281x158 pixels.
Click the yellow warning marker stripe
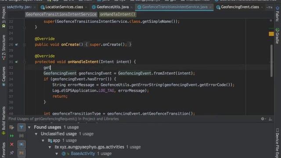click(x=271, y=34)
